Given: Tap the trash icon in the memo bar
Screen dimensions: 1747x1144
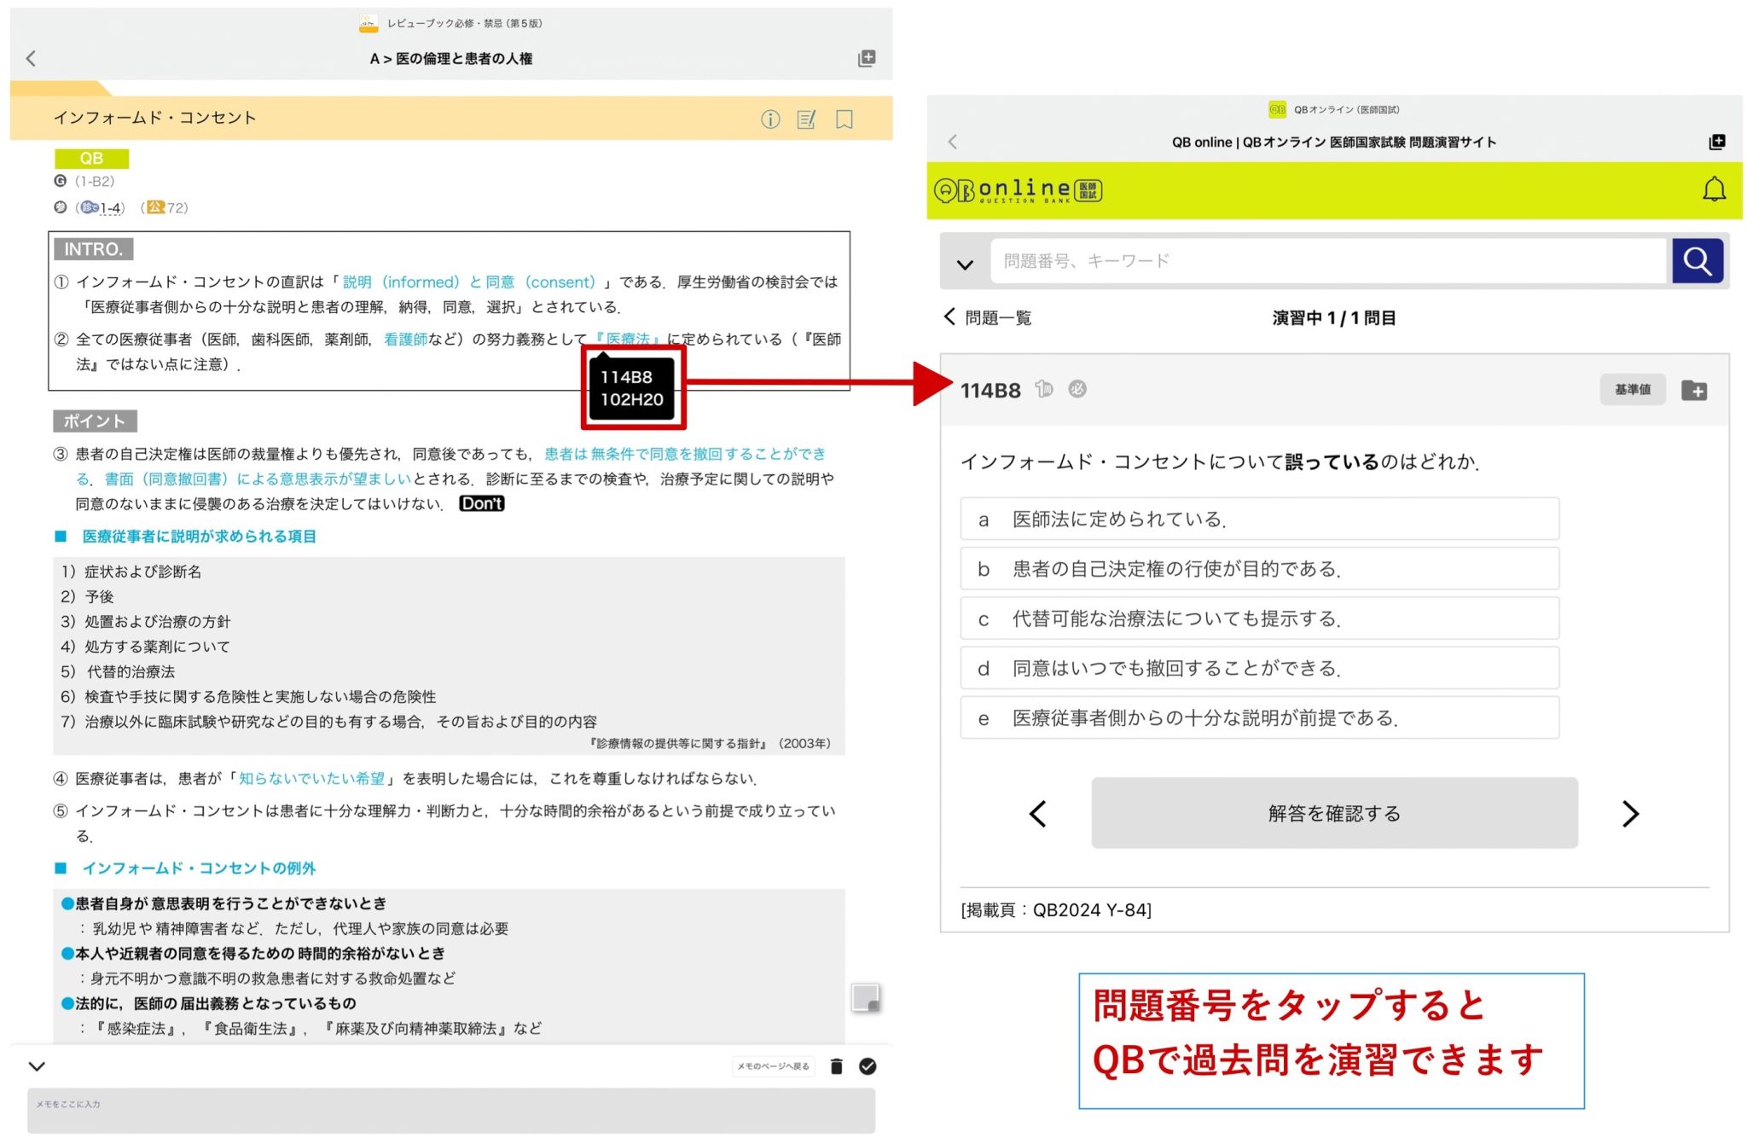Looking at the screenshot, I should click(x=837, y=1066).
